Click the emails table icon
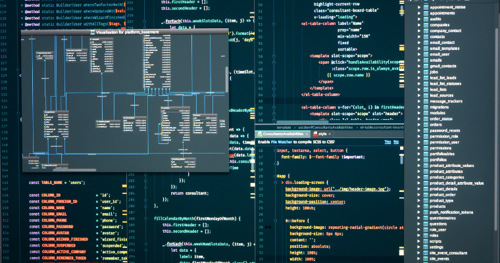 point(426,60)
